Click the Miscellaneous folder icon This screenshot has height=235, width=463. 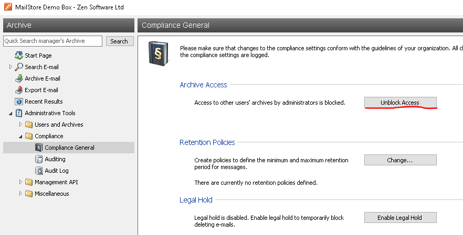click(x=29, y=194)
